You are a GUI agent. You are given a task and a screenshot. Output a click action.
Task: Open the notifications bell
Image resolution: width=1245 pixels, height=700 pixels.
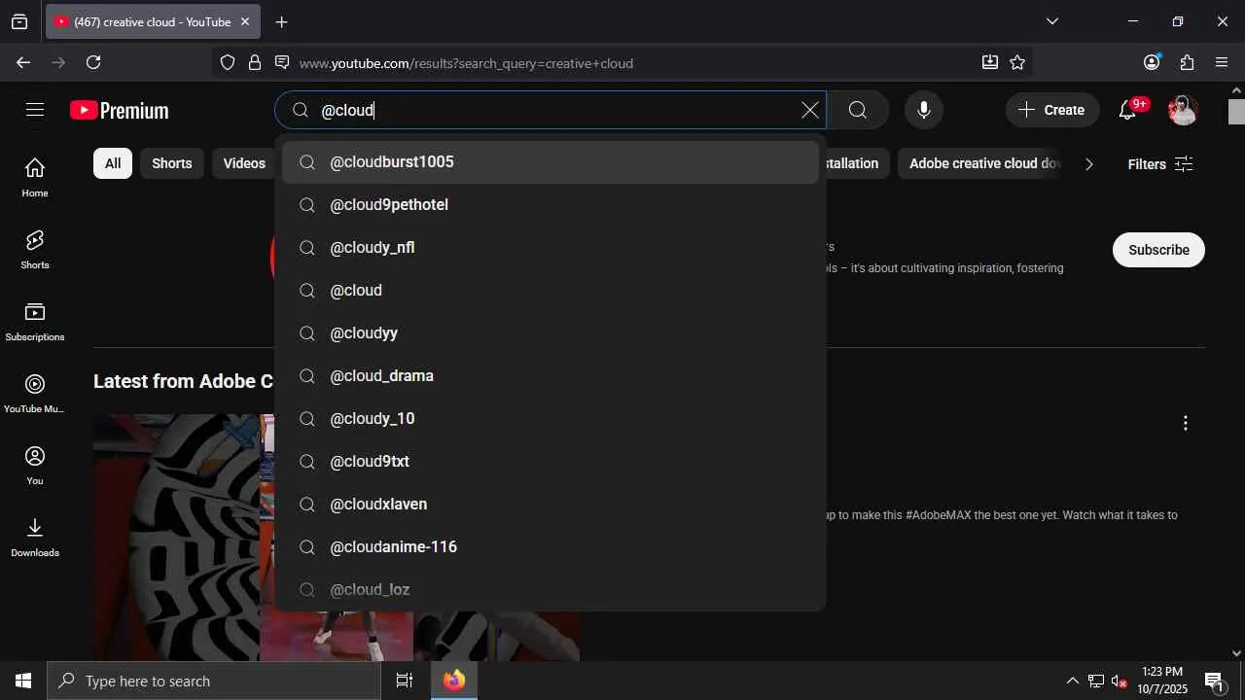[1128, 110]
